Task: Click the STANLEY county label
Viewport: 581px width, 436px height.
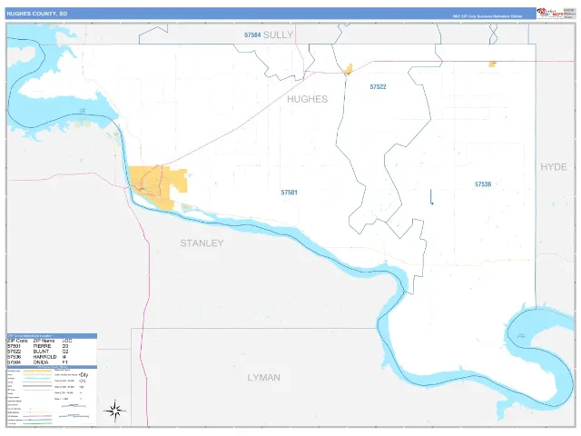Action: click(202, 243)
